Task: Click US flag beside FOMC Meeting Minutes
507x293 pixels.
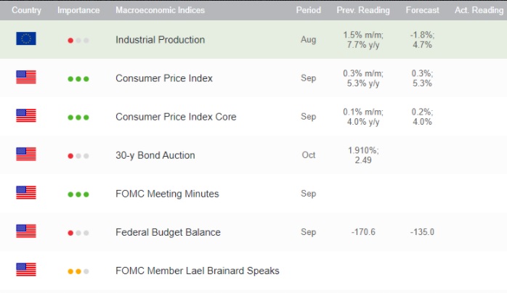Action: [26, 194]
